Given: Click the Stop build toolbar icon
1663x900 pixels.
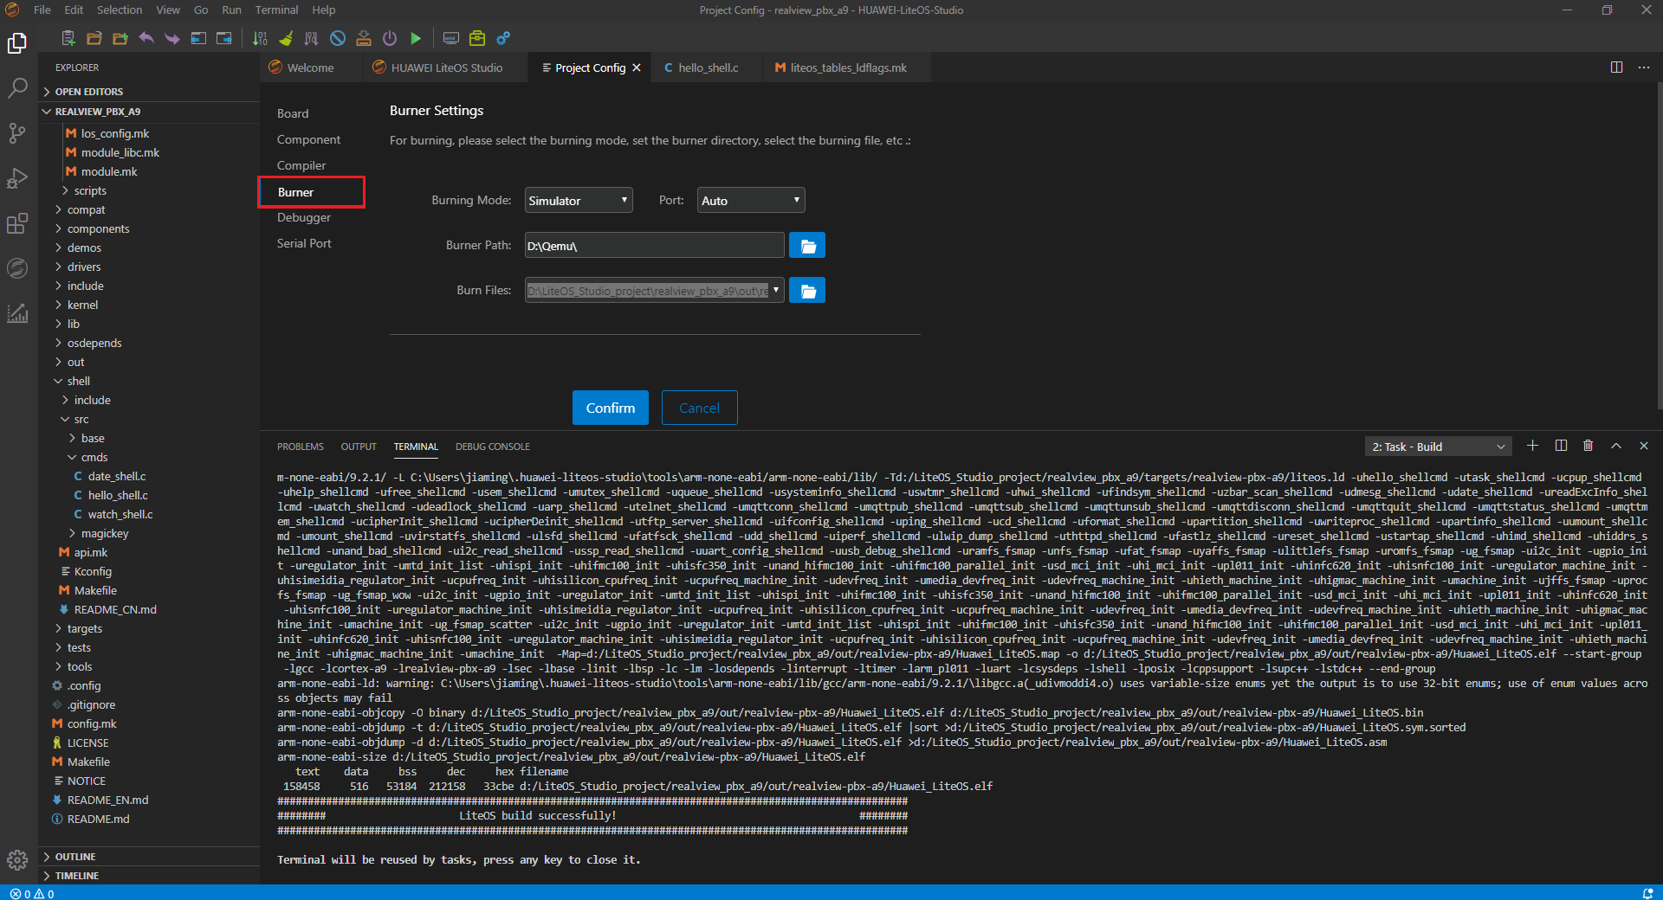Looking at the screenshot, I should pyautogui.click(x=338, y=38).
